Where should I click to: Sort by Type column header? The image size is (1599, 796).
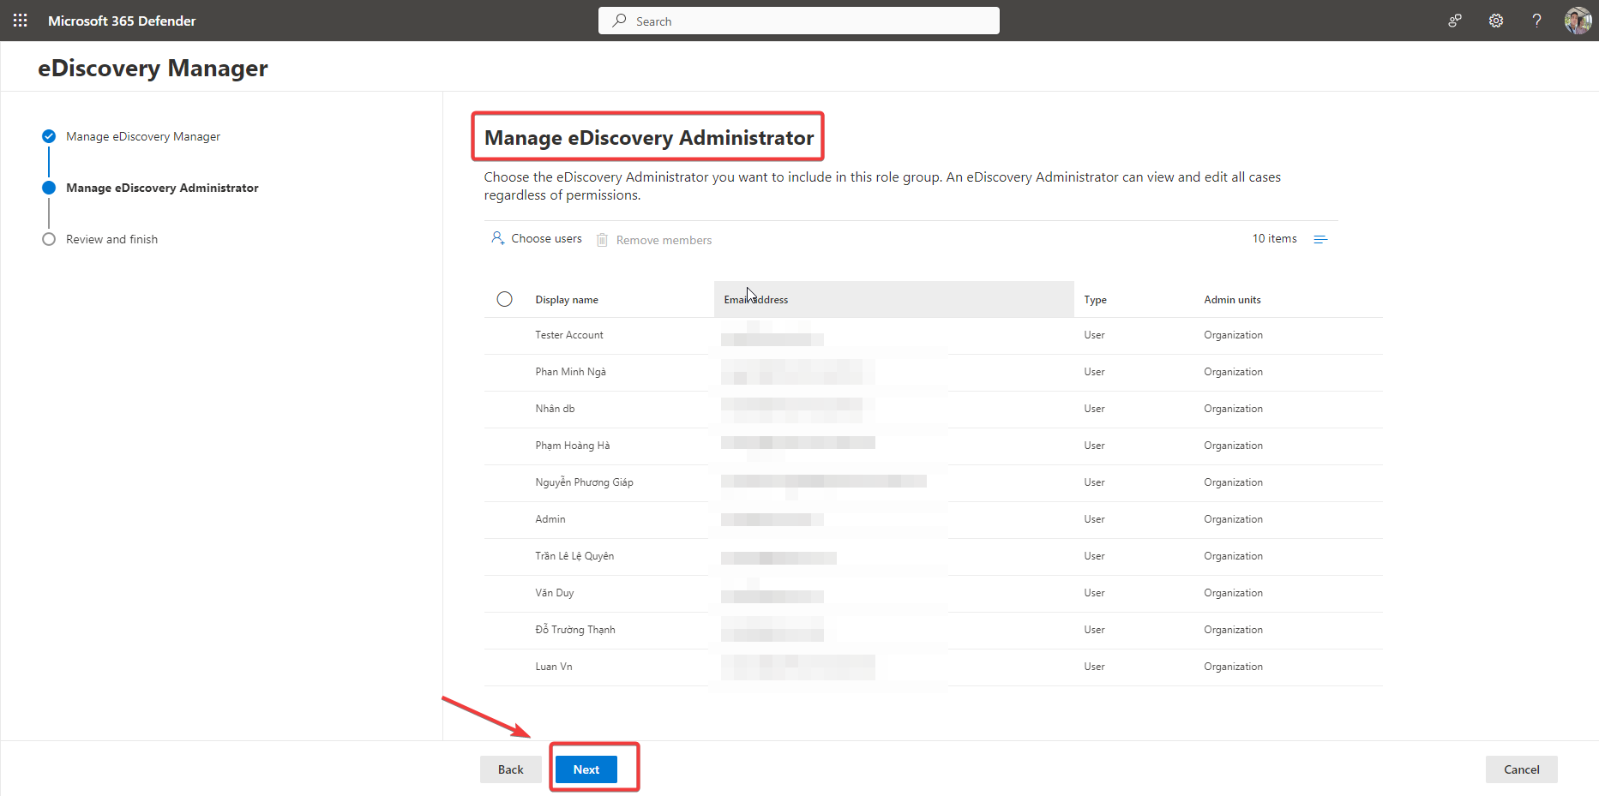click(x=1095, y=300)
